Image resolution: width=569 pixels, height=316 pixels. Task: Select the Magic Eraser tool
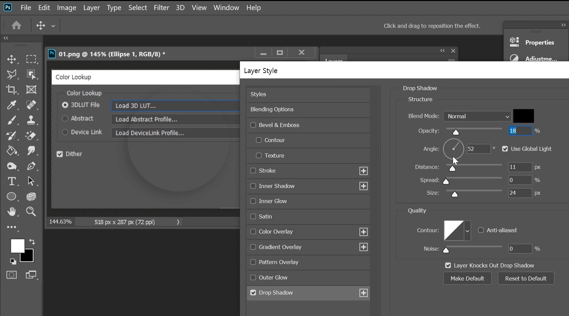(x=31, y=135)
